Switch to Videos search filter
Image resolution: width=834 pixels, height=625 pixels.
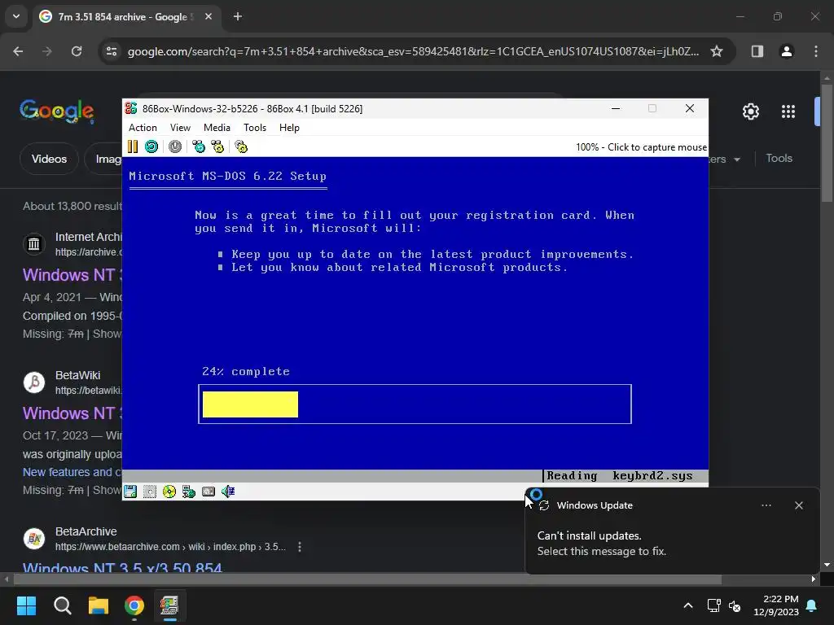[x=49, y=159]
